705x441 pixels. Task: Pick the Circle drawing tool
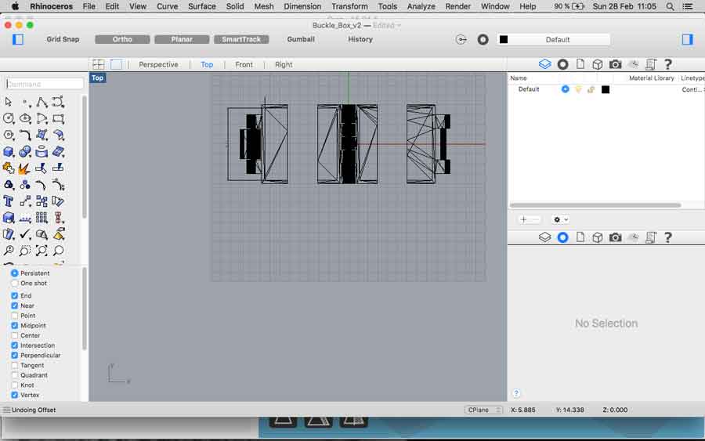(9, 119)
